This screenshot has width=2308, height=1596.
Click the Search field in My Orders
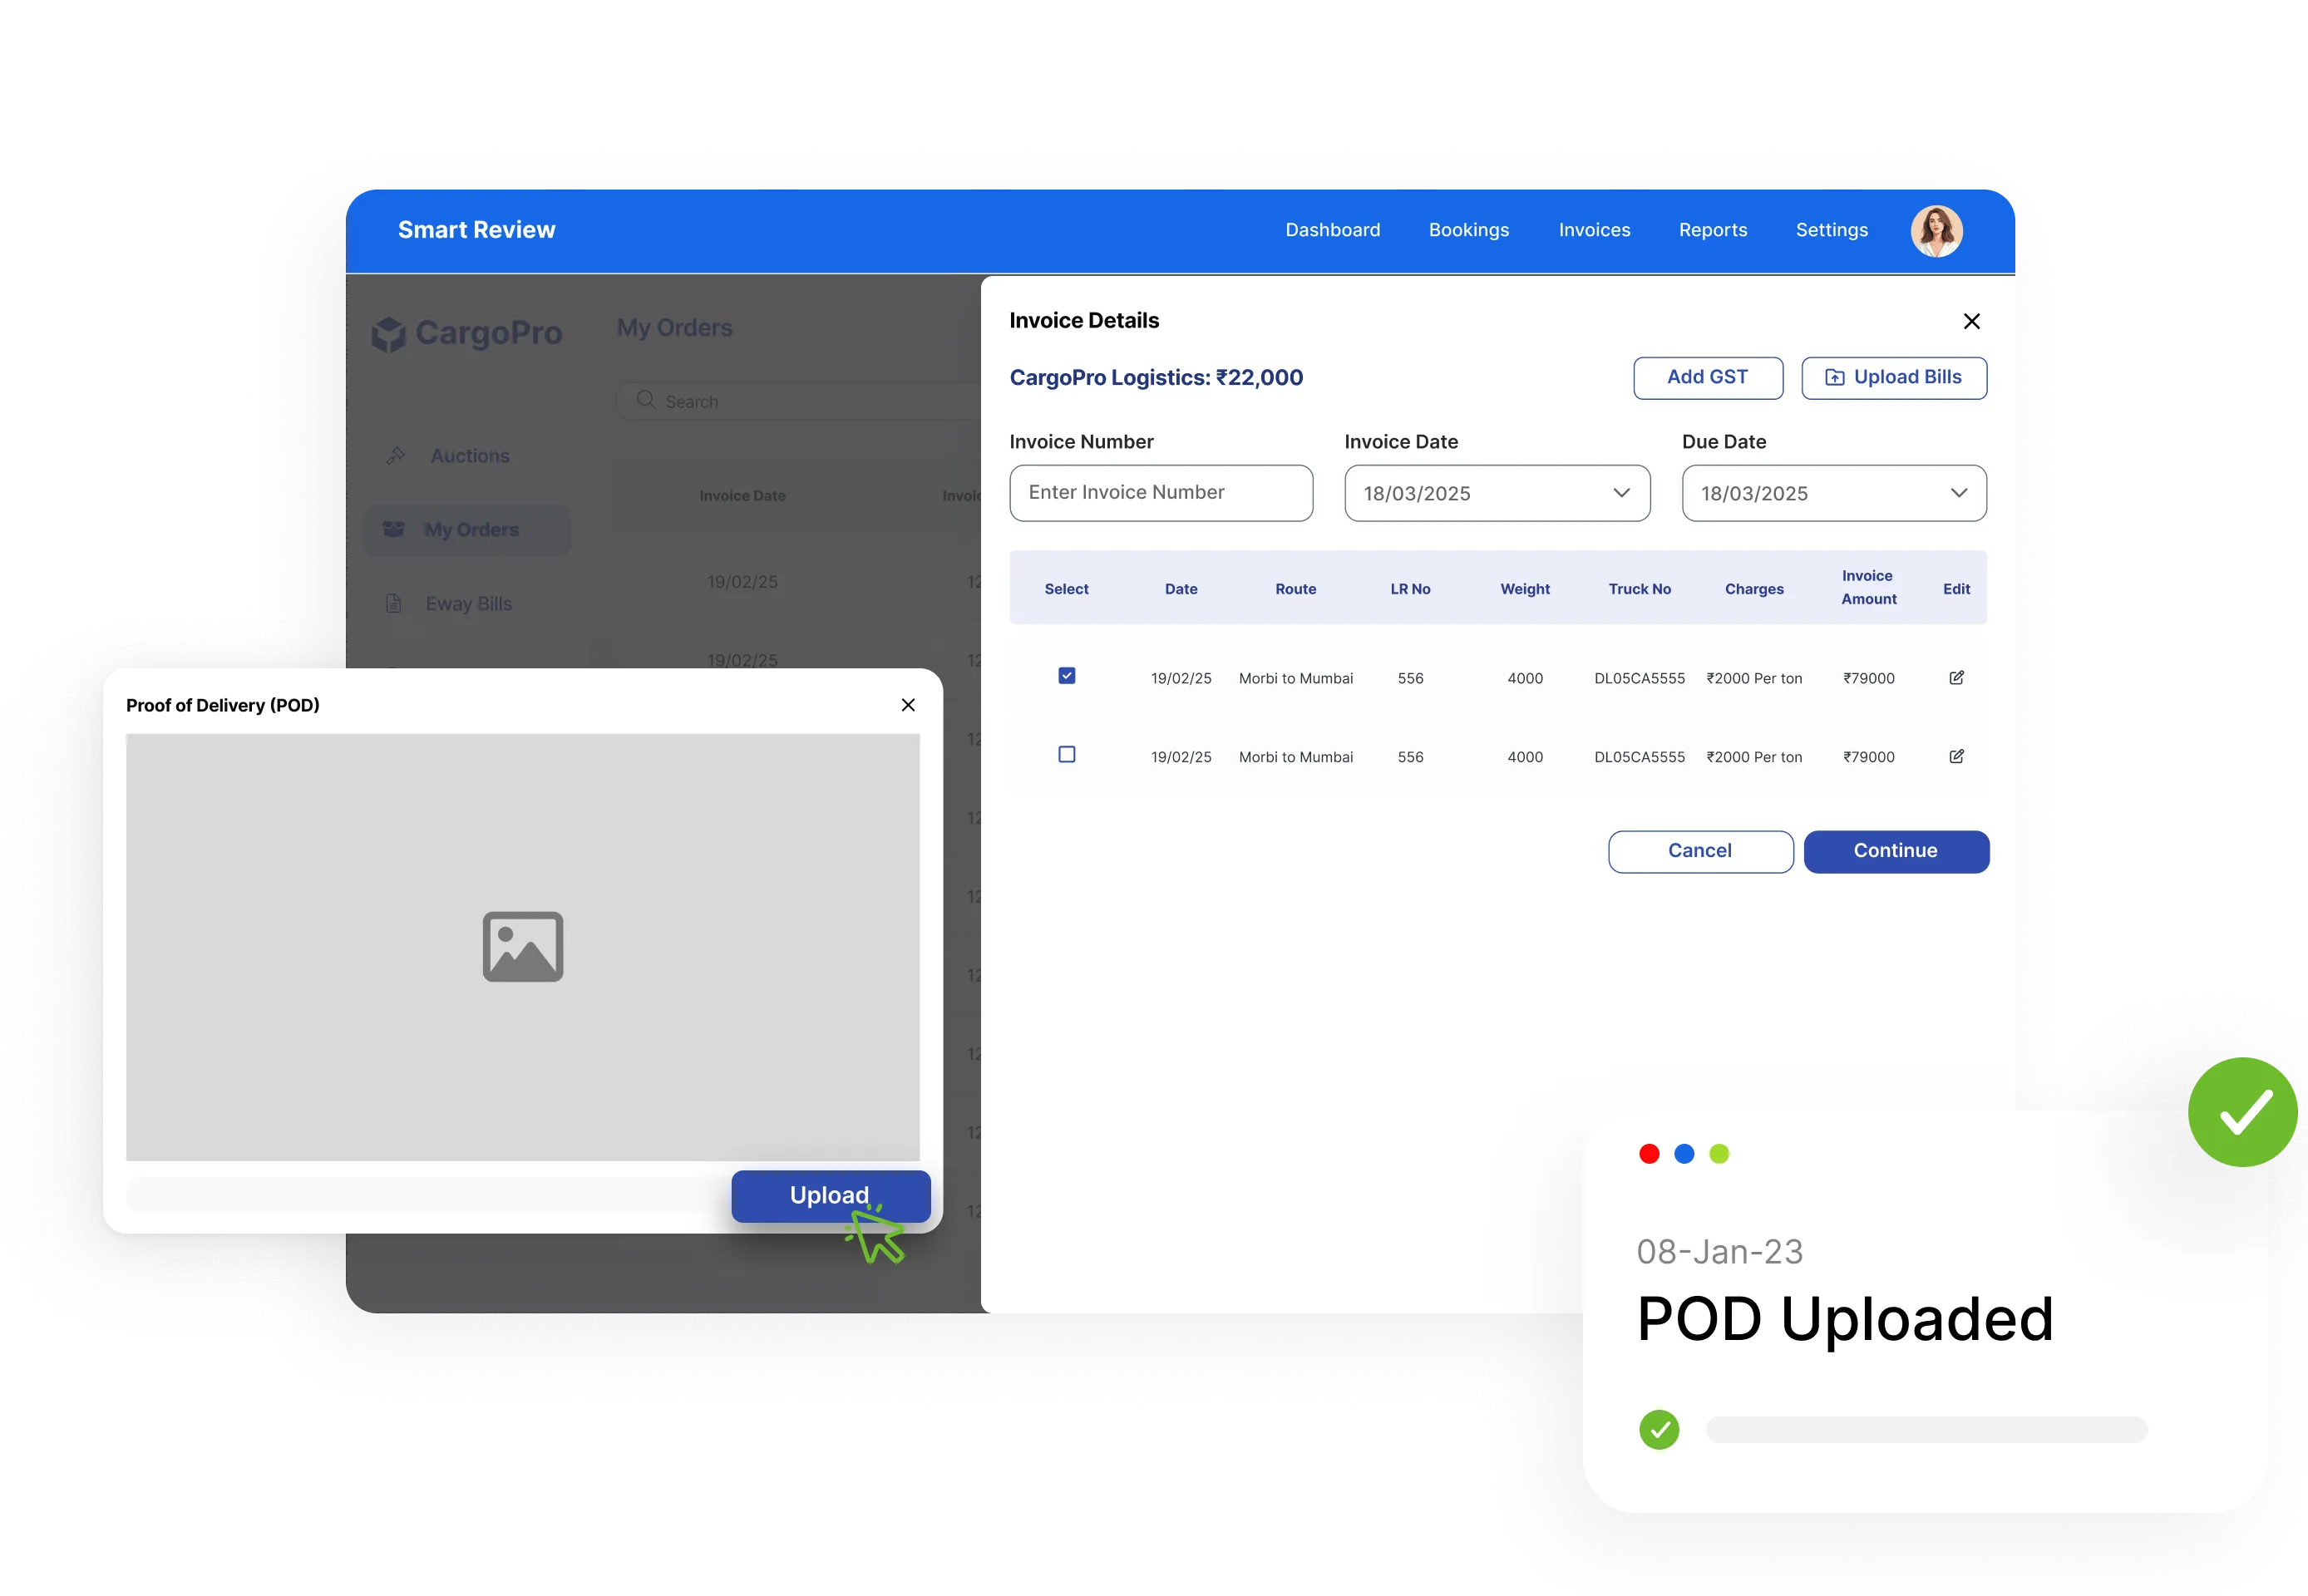click(800, 401)
